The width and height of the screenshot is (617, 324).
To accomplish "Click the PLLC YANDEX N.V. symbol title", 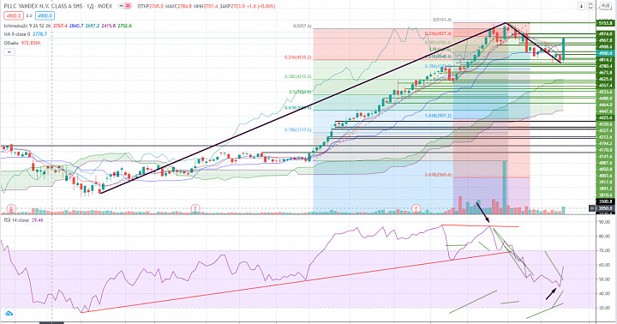I will (x=58, y=6).
